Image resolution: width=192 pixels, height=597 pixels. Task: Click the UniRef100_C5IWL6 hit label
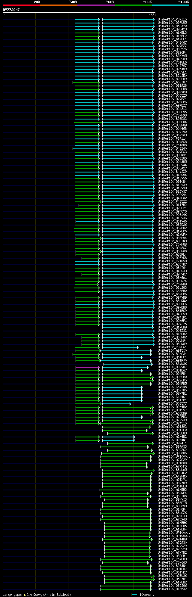coord(172,63)
